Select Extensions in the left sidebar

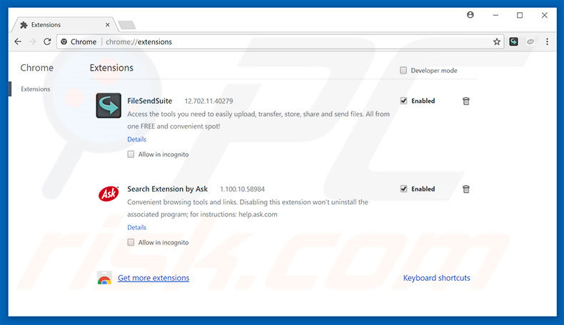click(x=35, y=89)
